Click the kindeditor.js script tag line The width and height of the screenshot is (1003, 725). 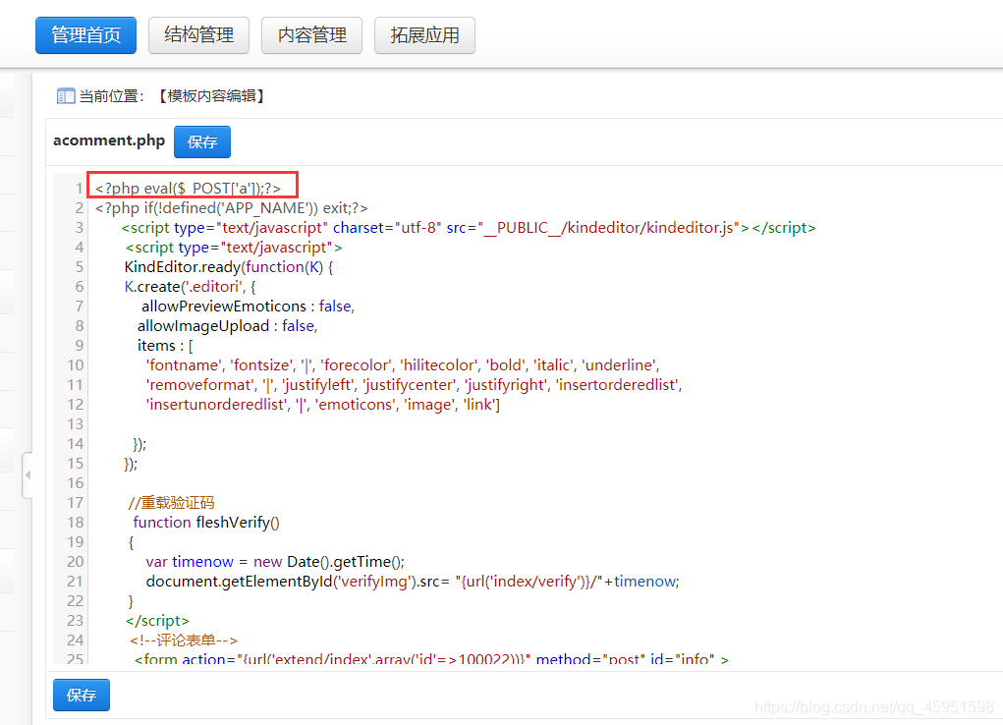tap(469, 228)
